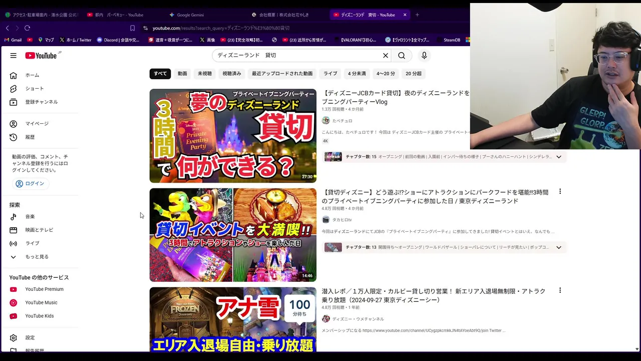Click the タカヒロtv channel name
The width and height of the screenshot is (641, 361).
tap(342, 220)
